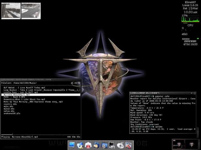Click the 'Linux 2.6.15' kernel label
201x150 pixels.
point(190,5)
